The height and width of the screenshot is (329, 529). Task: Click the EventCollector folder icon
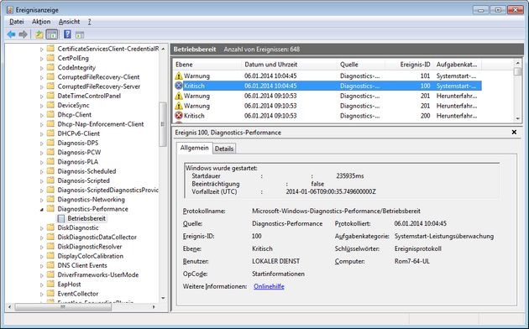(50, 294)
